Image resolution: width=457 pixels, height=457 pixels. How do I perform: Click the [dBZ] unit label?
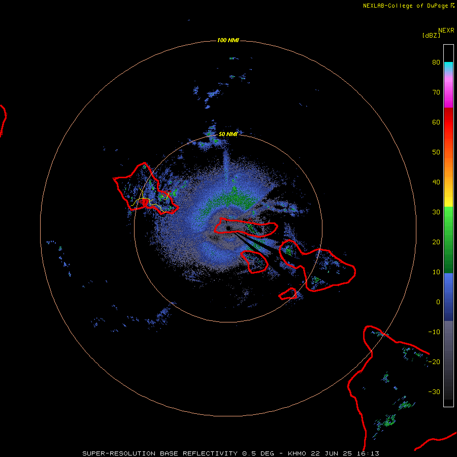tap(431, 36)
